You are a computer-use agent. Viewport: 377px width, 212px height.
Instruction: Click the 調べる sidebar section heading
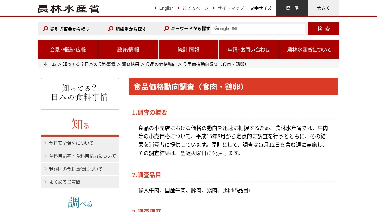(x=80, y=203)
